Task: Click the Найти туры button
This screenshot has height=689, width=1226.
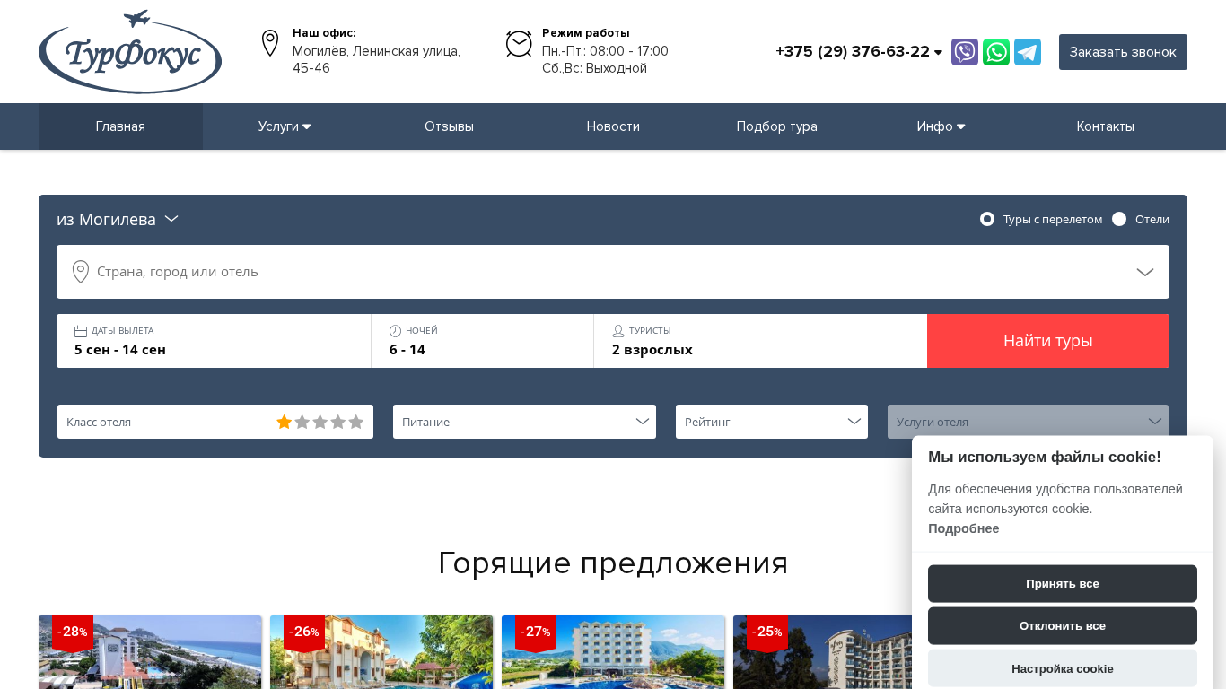Action: pos(1048,341)
